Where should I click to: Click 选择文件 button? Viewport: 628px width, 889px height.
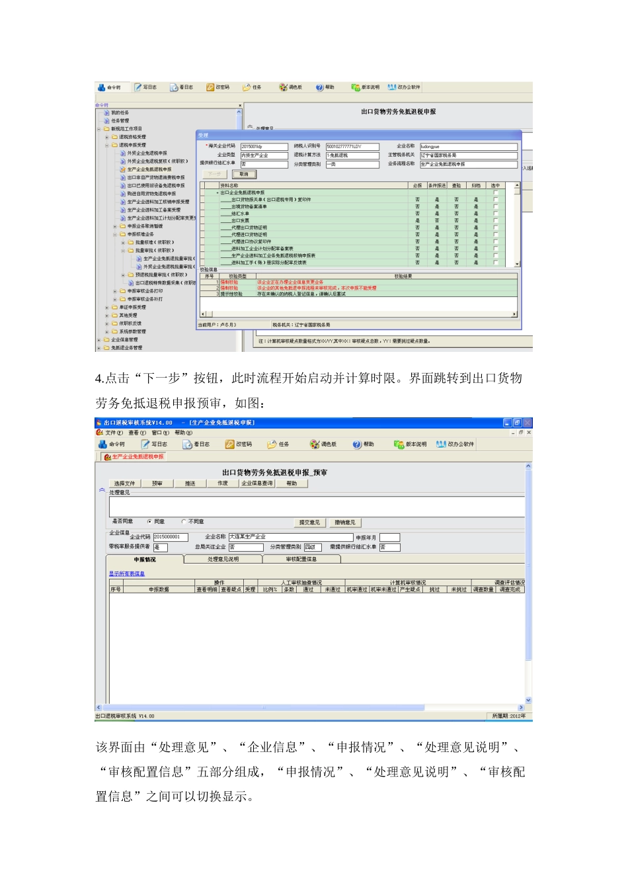point(124,484)
